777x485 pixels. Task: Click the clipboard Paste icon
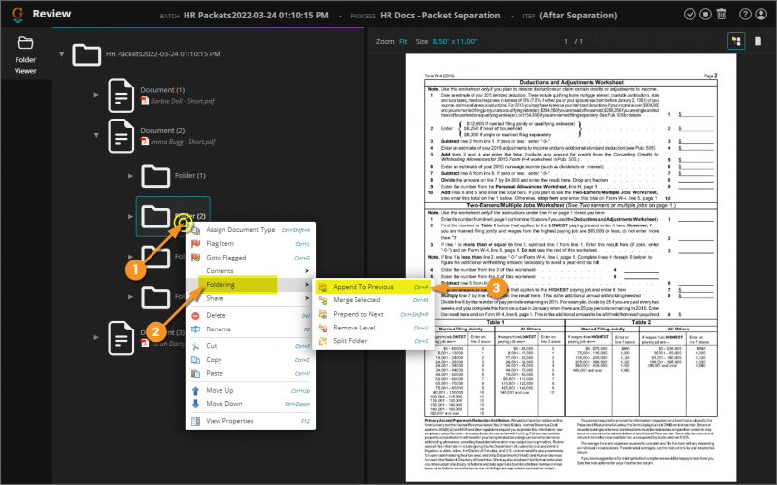pos(196,373)
